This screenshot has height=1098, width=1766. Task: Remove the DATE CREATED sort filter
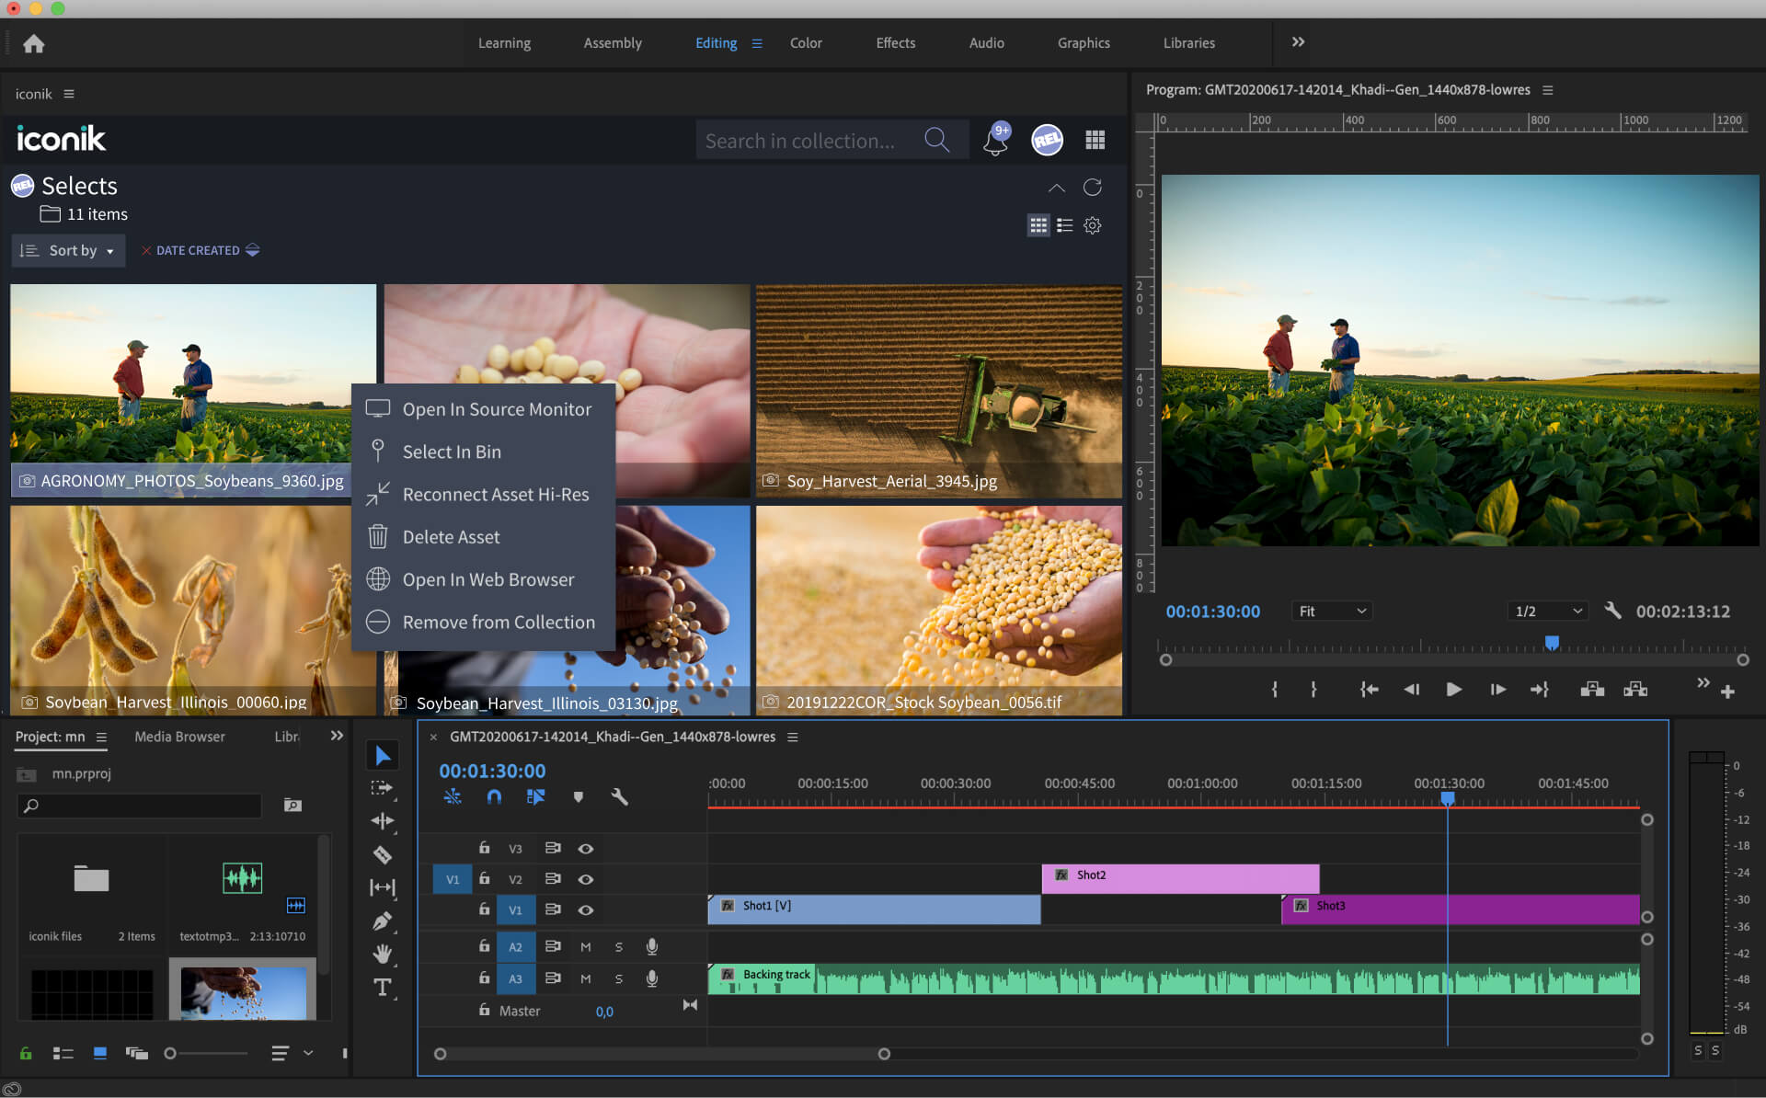(x=145, y=250)
